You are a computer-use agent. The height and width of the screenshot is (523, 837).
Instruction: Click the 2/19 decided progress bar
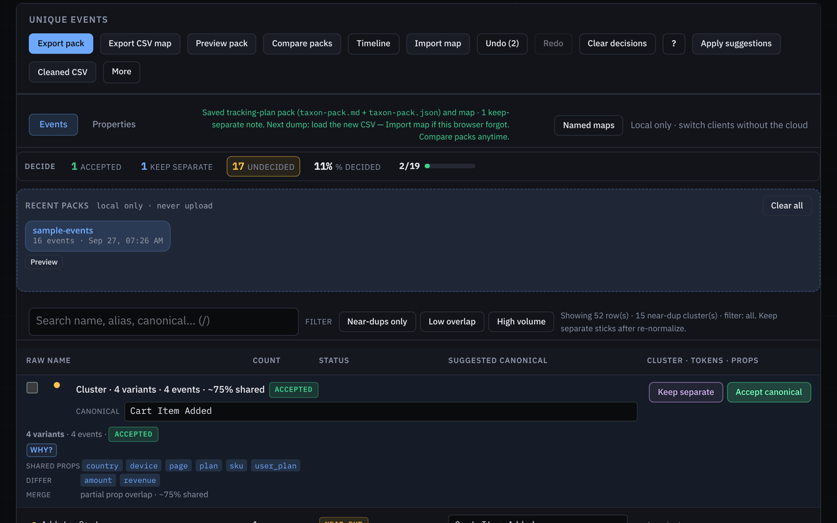click(450, 166)
